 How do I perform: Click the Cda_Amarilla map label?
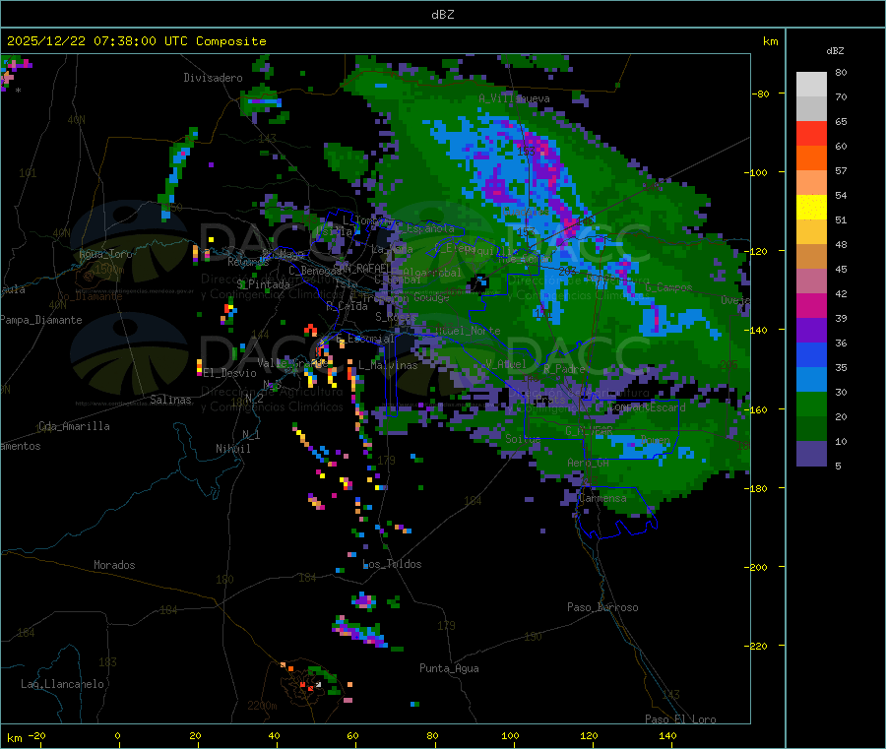[x=74, y=426]
